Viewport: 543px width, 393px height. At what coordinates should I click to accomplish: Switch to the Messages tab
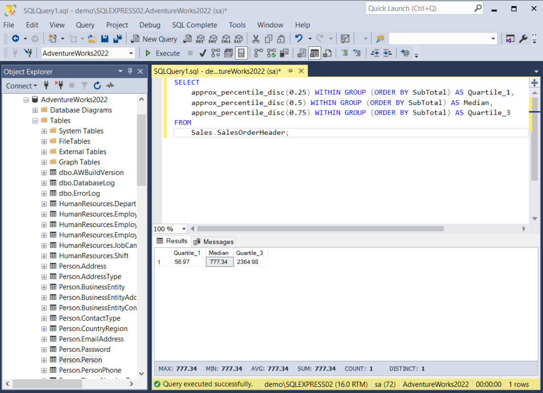click(x=213, y=241)
